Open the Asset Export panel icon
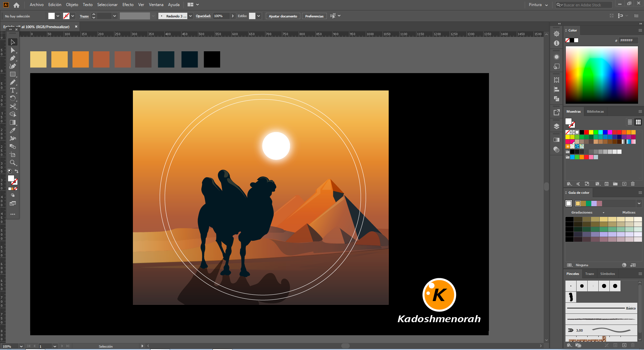 coord(556,113)
